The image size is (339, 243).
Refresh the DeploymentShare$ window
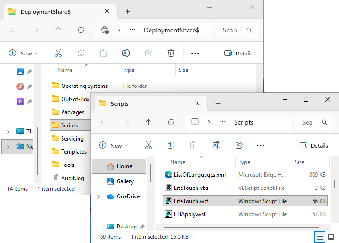81,30
